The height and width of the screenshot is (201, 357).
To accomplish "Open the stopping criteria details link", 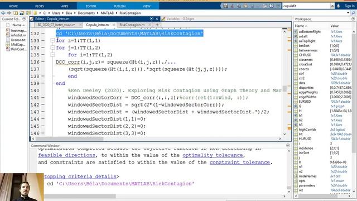I will [80, 176].
